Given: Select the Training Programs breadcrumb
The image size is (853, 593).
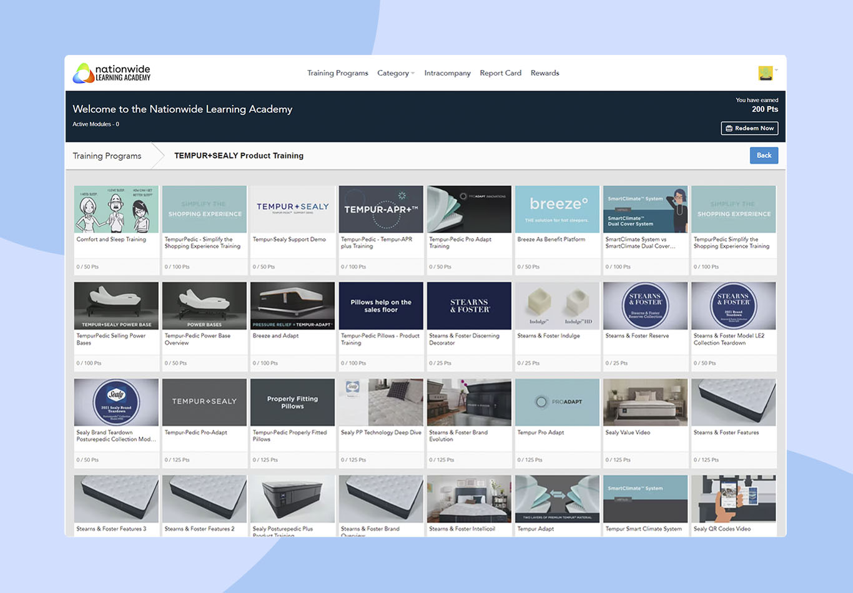Looking at the screenshot, I should coord(107,156).
